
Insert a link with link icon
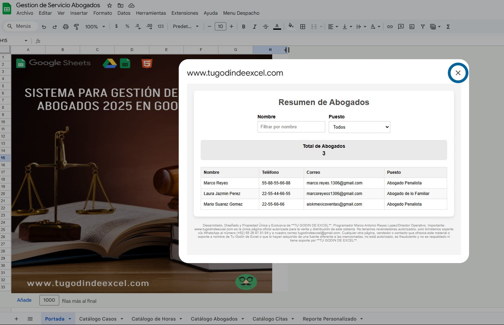click(x=390, y=27)
